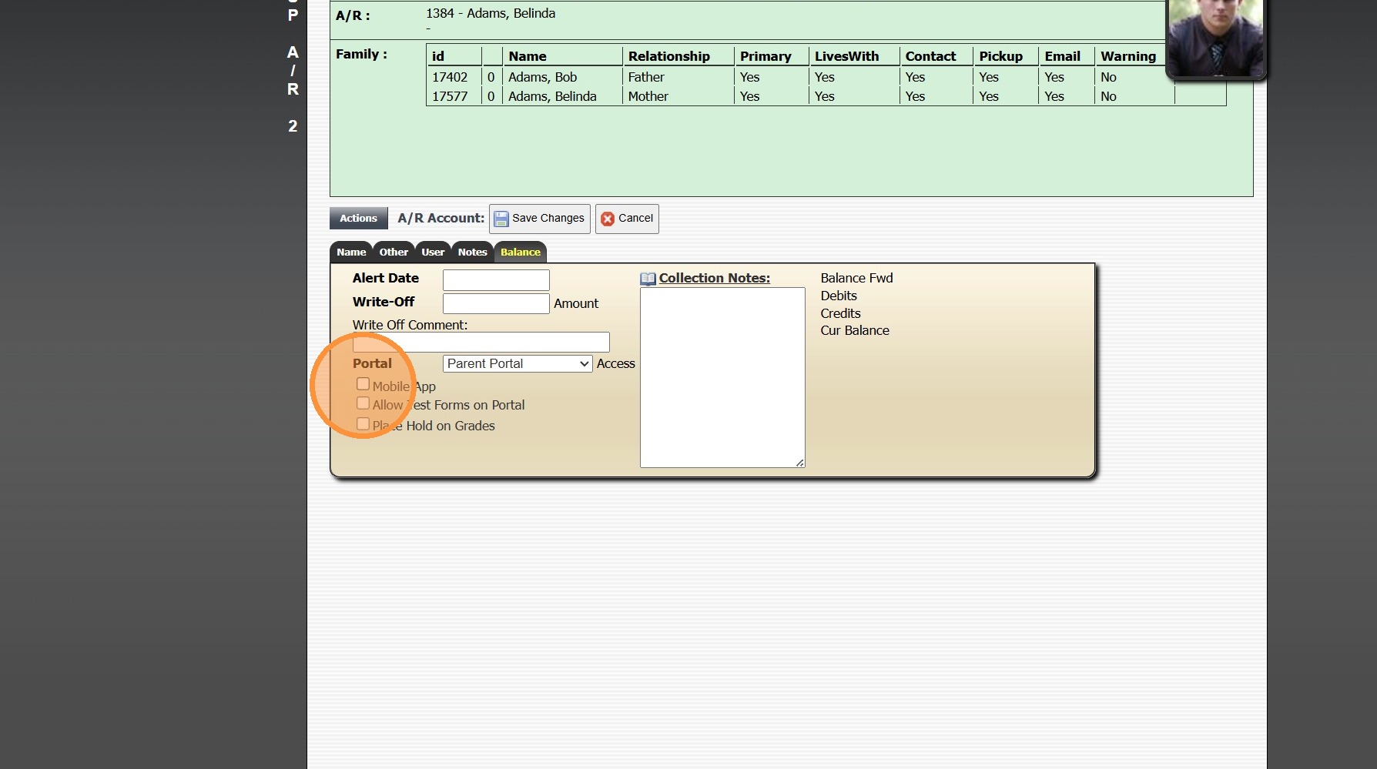Viewport: 1377px width, 769px height.
Task: Click the Pickup column header
Action: point(1001,56)
